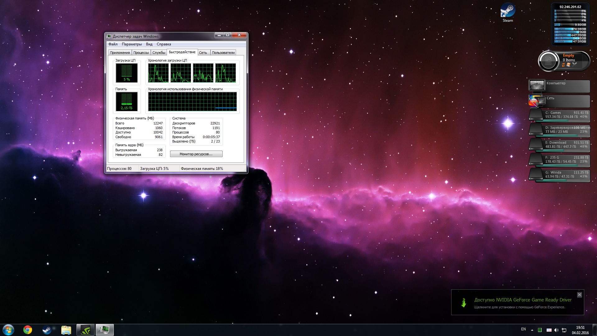The width and height of the screenshot is (597, 336).
Task: Open Steam from the taskbar
Action: click(x=47, y=330)
